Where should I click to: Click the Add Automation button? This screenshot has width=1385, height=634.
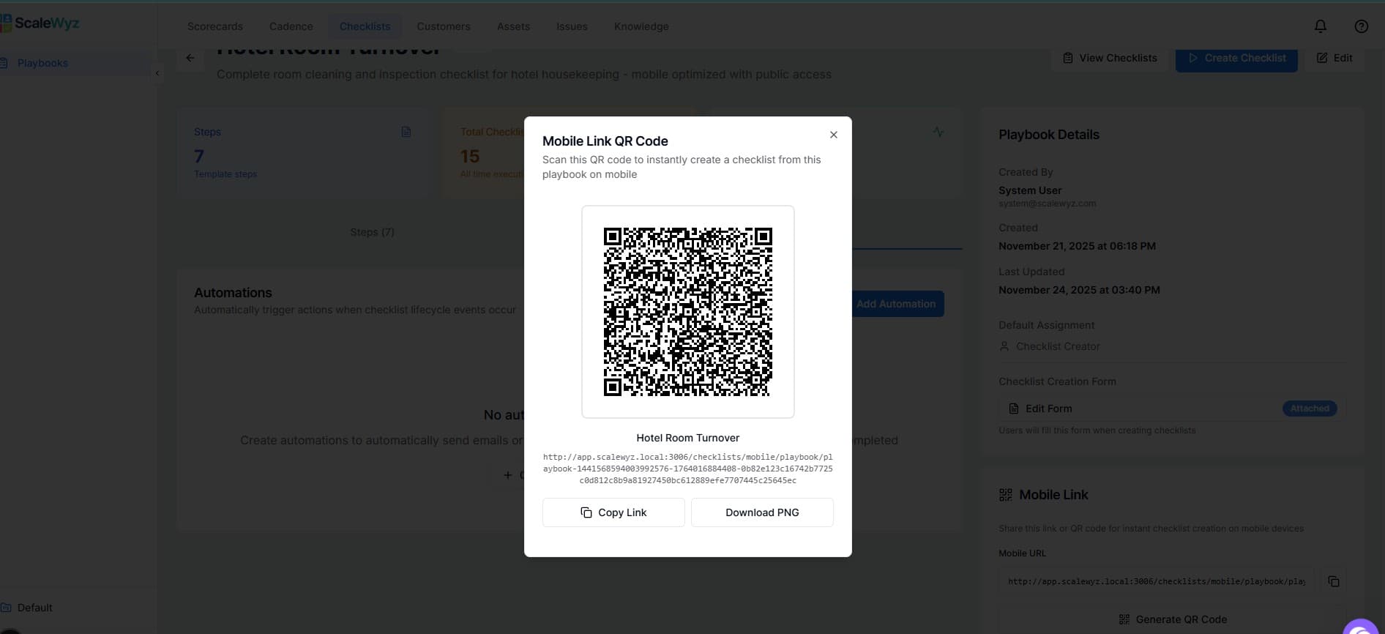pos(897,304)
